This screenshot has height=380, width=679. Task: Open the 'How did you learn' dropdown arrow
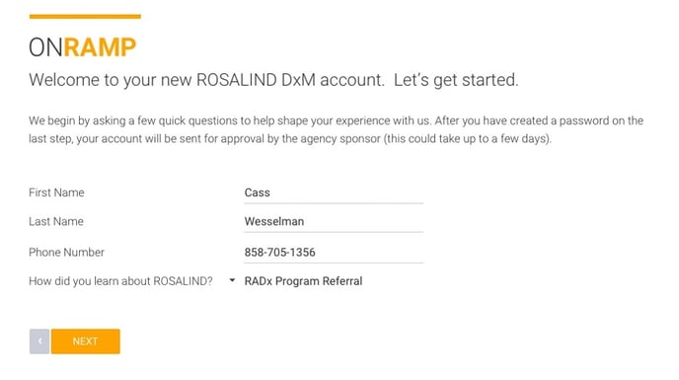(x=232, y=280)
